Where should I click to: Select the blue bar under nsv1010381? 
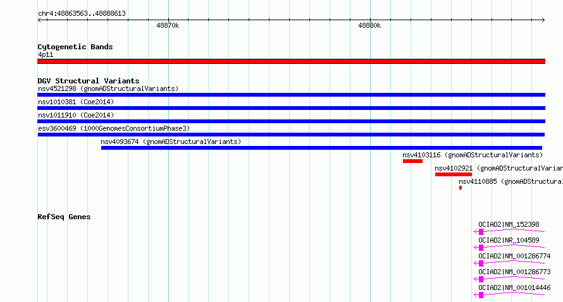pos(291,108)
